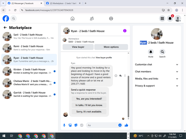This screenshot has height=139, width=186.
Task: Click the weather 36°C tray widget
Action: point(138,136)
